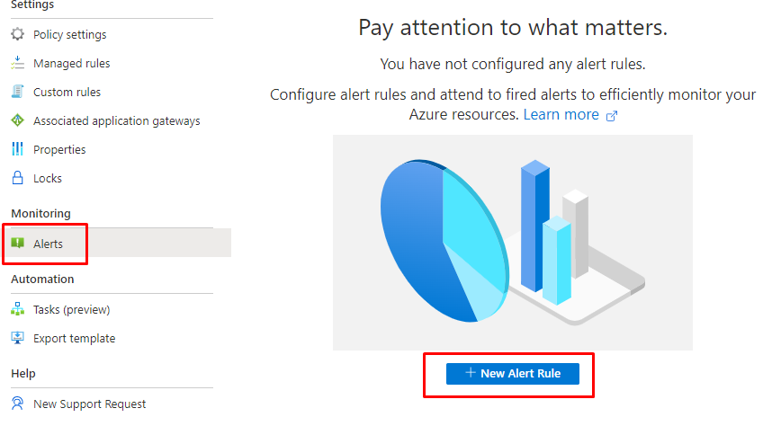Click the Properties bars icon

coord(17,150)
